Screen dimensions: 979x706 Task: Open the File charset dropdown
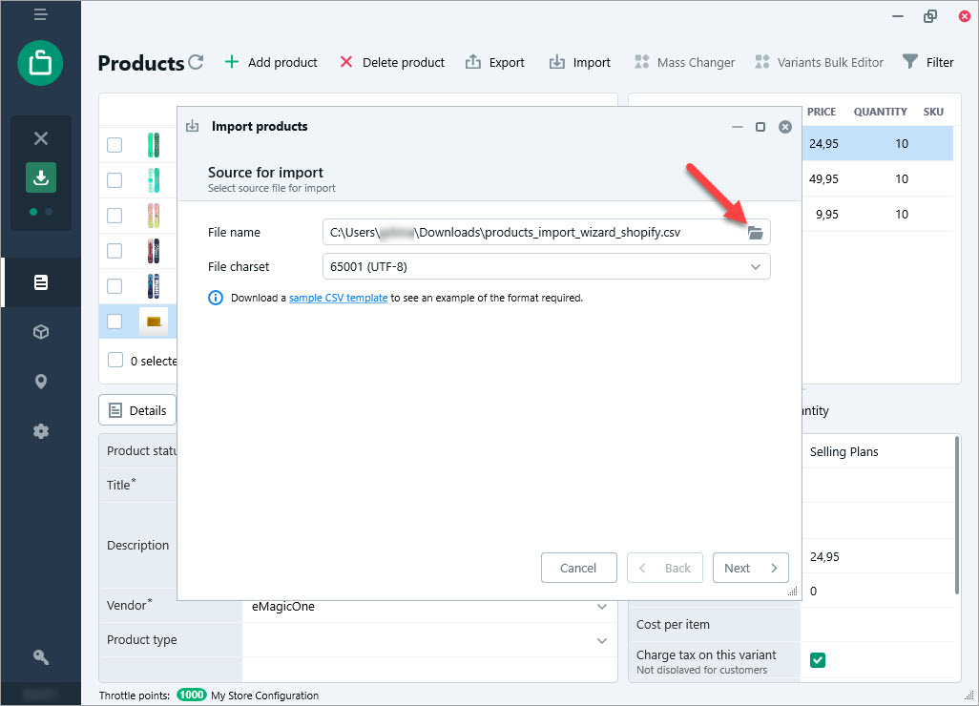click(547, 266)
